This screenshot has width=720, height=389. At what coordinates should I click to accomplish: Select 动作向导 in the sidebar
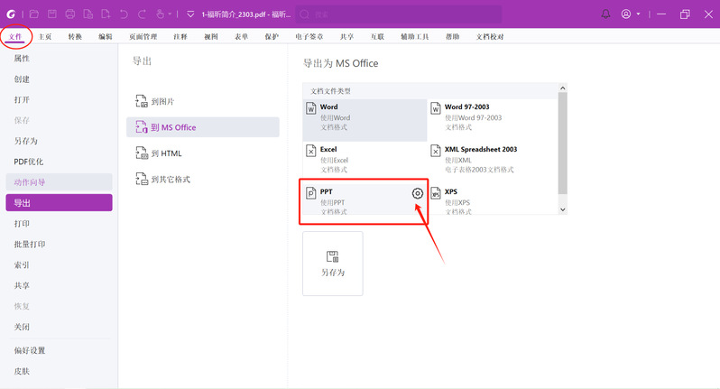coord(59,182)
